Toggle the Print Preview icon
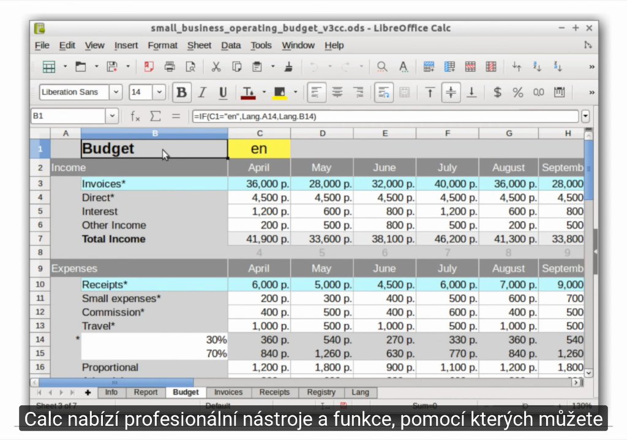The width and height of the screenshot is (627, 440). point(191,67)
